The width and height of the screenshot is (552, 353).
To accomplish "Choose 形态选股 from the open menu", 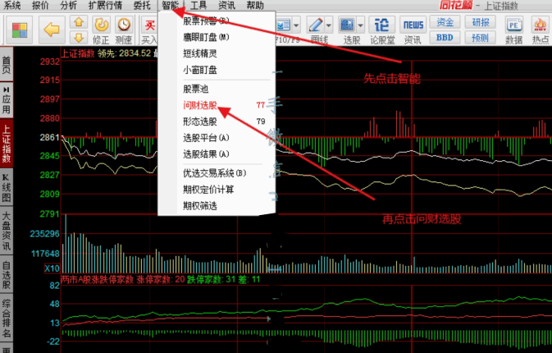I will click(200, 121).
